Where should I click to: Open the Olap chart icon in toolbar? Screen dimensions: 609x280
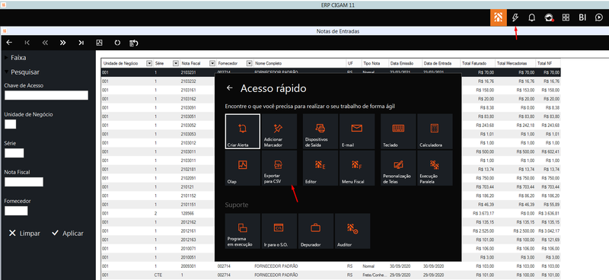click(x=99, y=43)
